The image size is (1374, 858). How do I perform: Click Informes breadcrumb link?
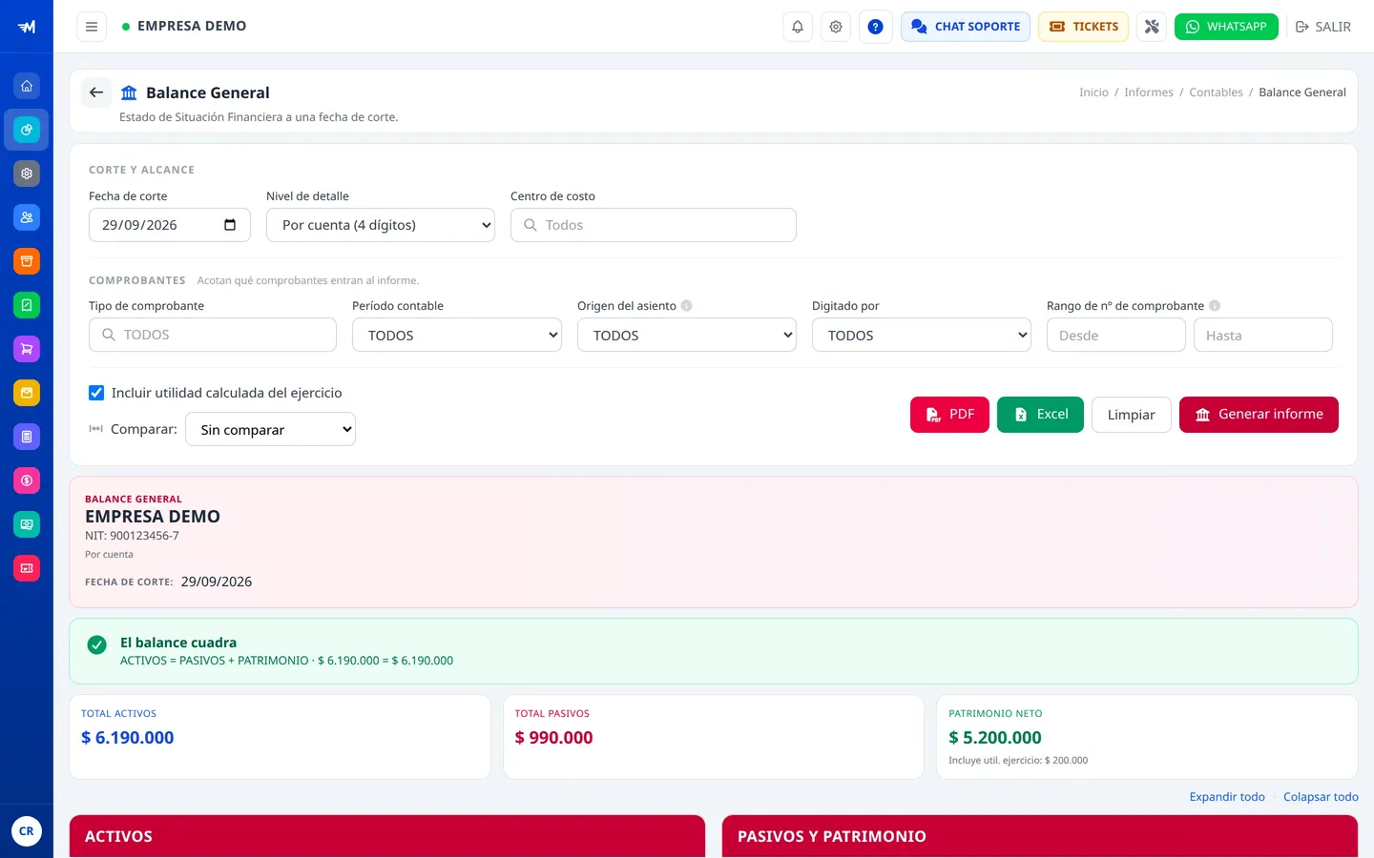1149,92
